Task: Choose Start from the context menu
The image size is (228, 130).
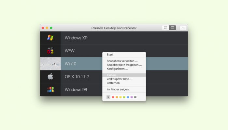Action: click(x=124, y=55)
